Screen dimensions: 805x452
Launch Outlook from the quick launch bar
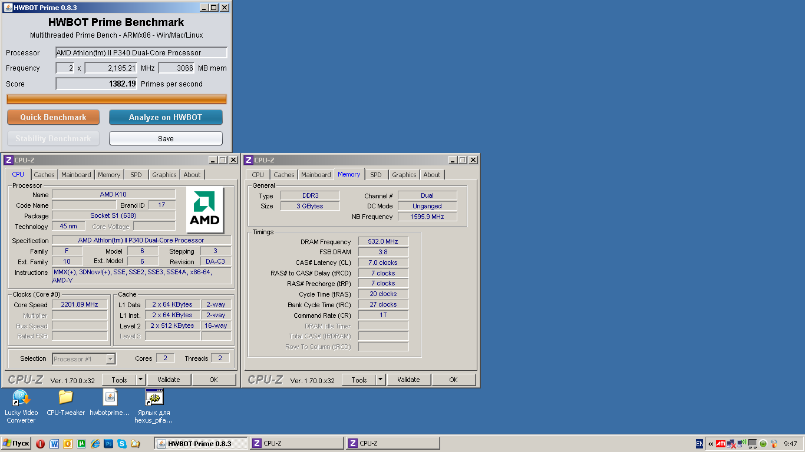click(68, 444)
